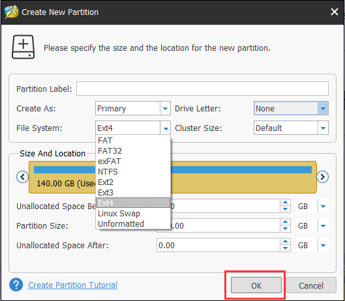Click the Cancel button
The image size is (345, 301).
[x=311, y=285]
